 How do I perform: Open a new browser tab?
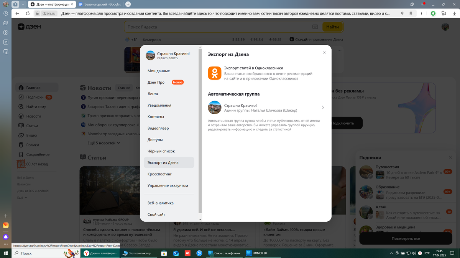click(x=128, y=4)
